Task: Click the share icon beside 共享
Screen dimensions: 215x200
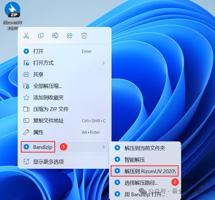Action: pyautogui.click(x=26, y=74)
